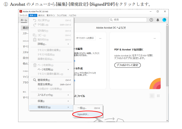This screenshot has width=182, height=129.
Task: Click the Redo arrow icon in the Edit menu
Action: (x=35, y=25)
